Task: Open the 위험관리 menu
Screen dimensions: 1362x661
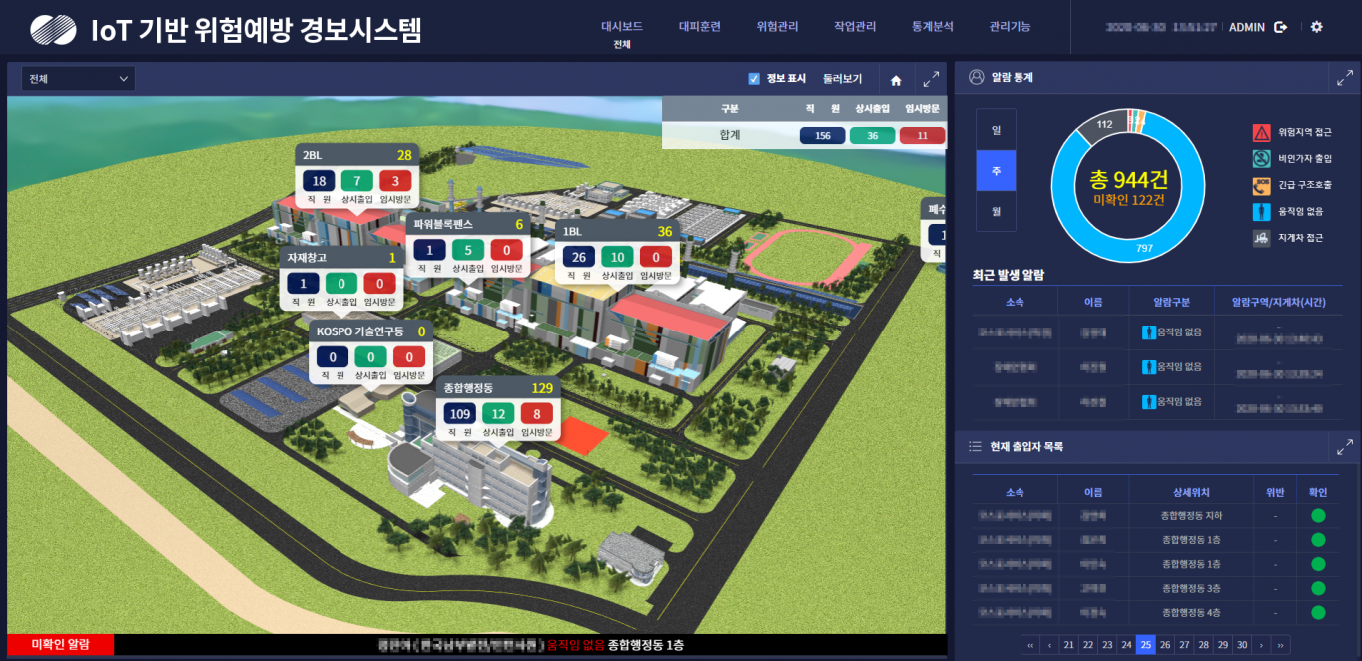Action: (778, 27)
